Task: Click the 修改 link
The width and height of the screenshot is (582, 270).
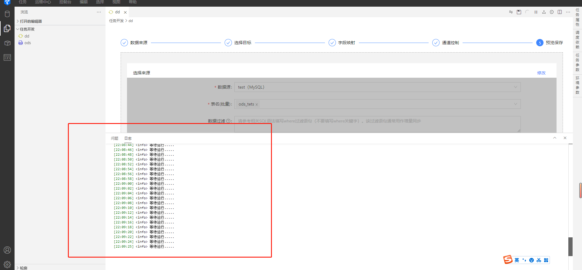Action: point(541,73)
